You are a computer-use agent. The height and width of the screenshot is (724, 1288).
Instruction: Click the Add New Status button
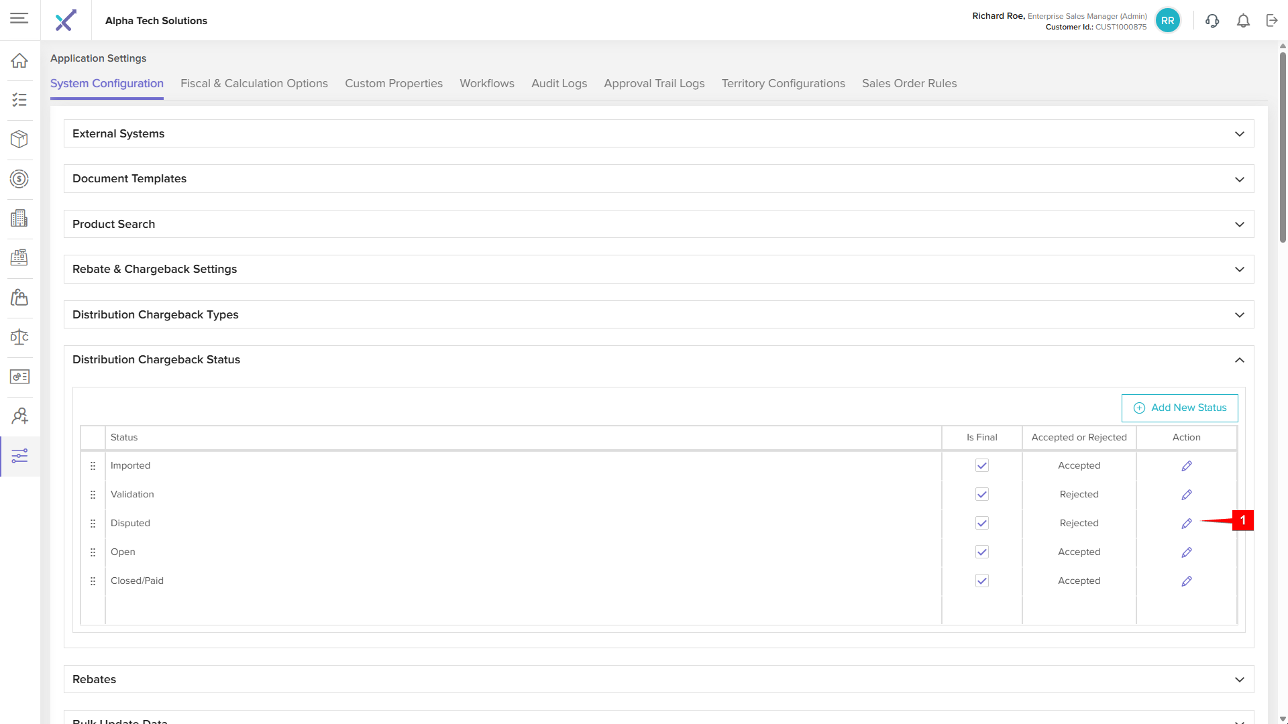[x=1179, y=408]
